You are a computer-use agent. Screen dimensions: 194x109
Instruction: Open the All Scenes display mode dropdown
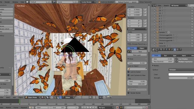[x=179, y=5]
